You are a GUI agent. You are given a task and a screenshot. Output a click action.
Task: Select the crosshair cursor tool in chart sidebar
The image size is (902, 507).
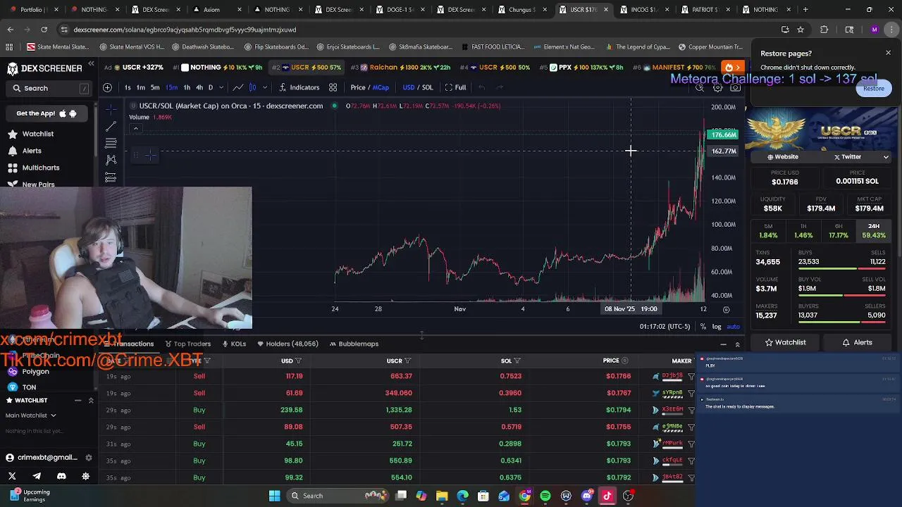click(111, 109)
